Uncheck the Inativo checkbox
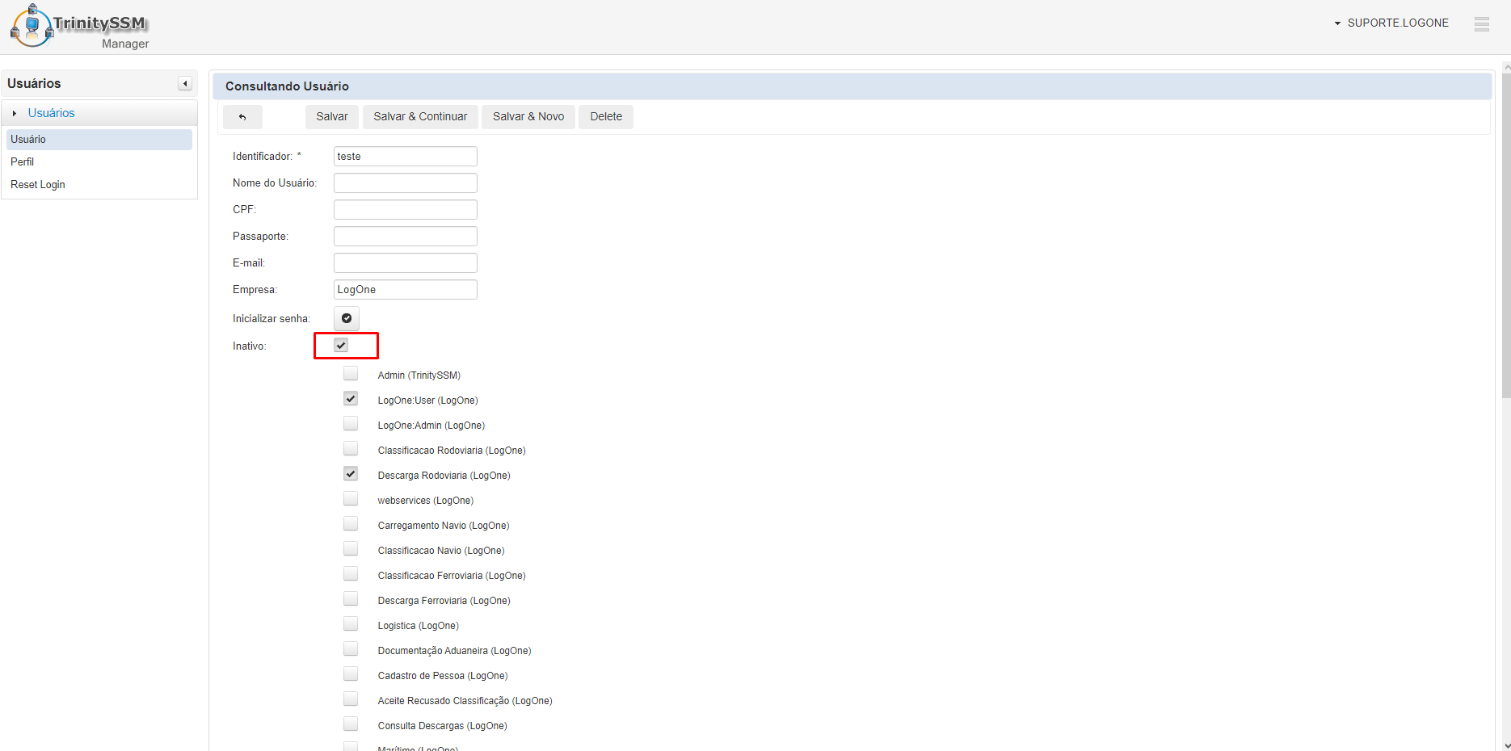1511x751 pixels. (342, 346)
